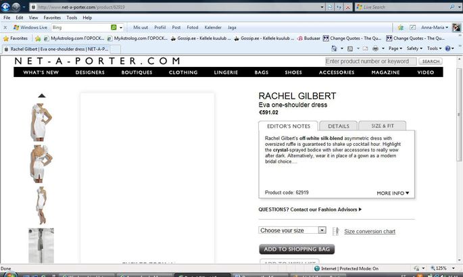The image size is (463, 277).
Task: Open the Edit menu
Action: 20,18
